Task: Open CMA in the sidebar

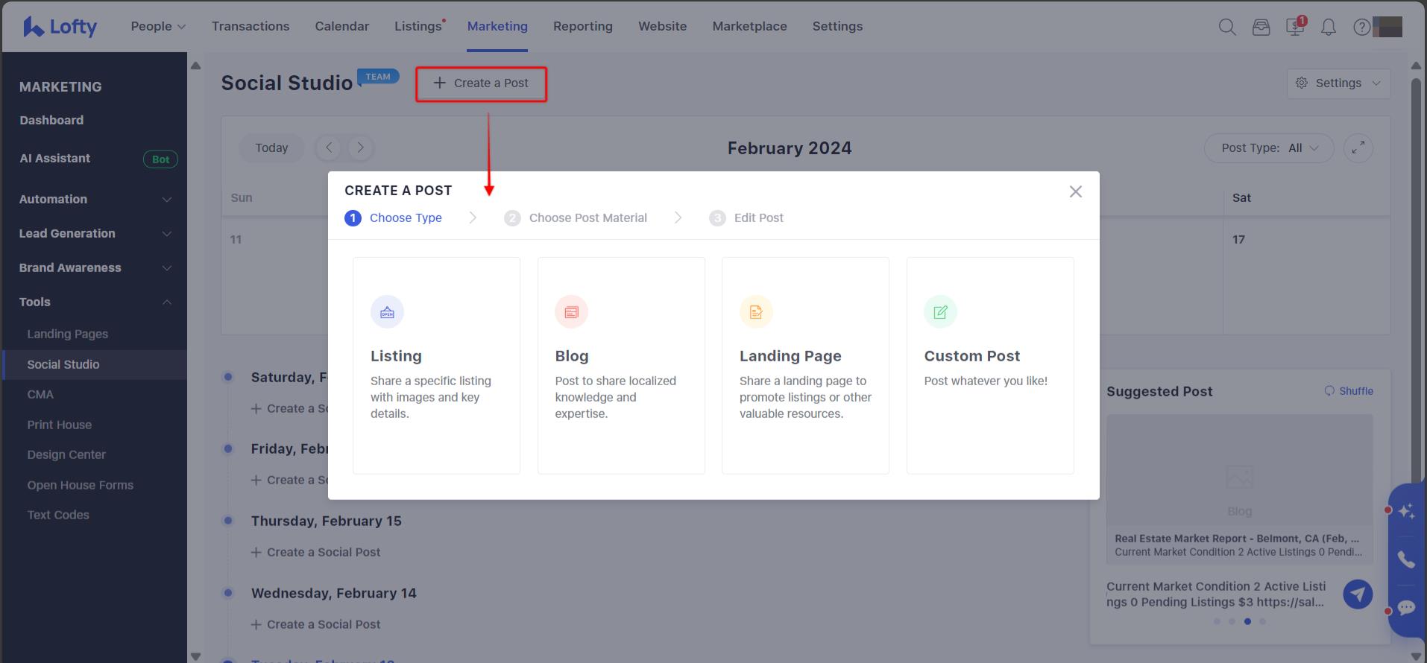Action: tap(40, 394)
